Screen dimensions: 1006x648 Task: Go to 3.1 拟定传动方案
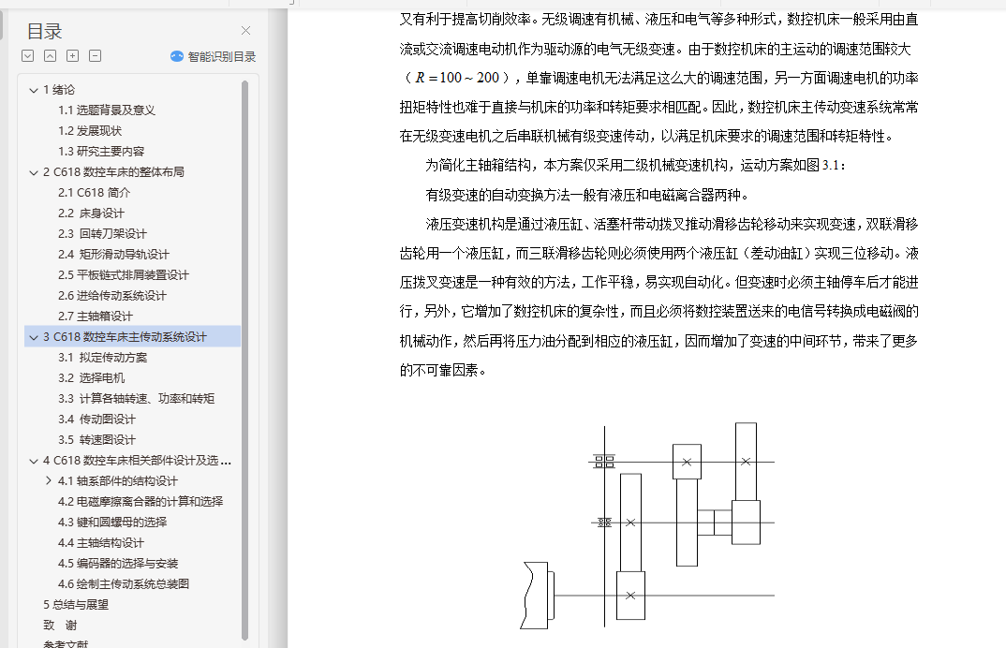[x=102, y=358]
